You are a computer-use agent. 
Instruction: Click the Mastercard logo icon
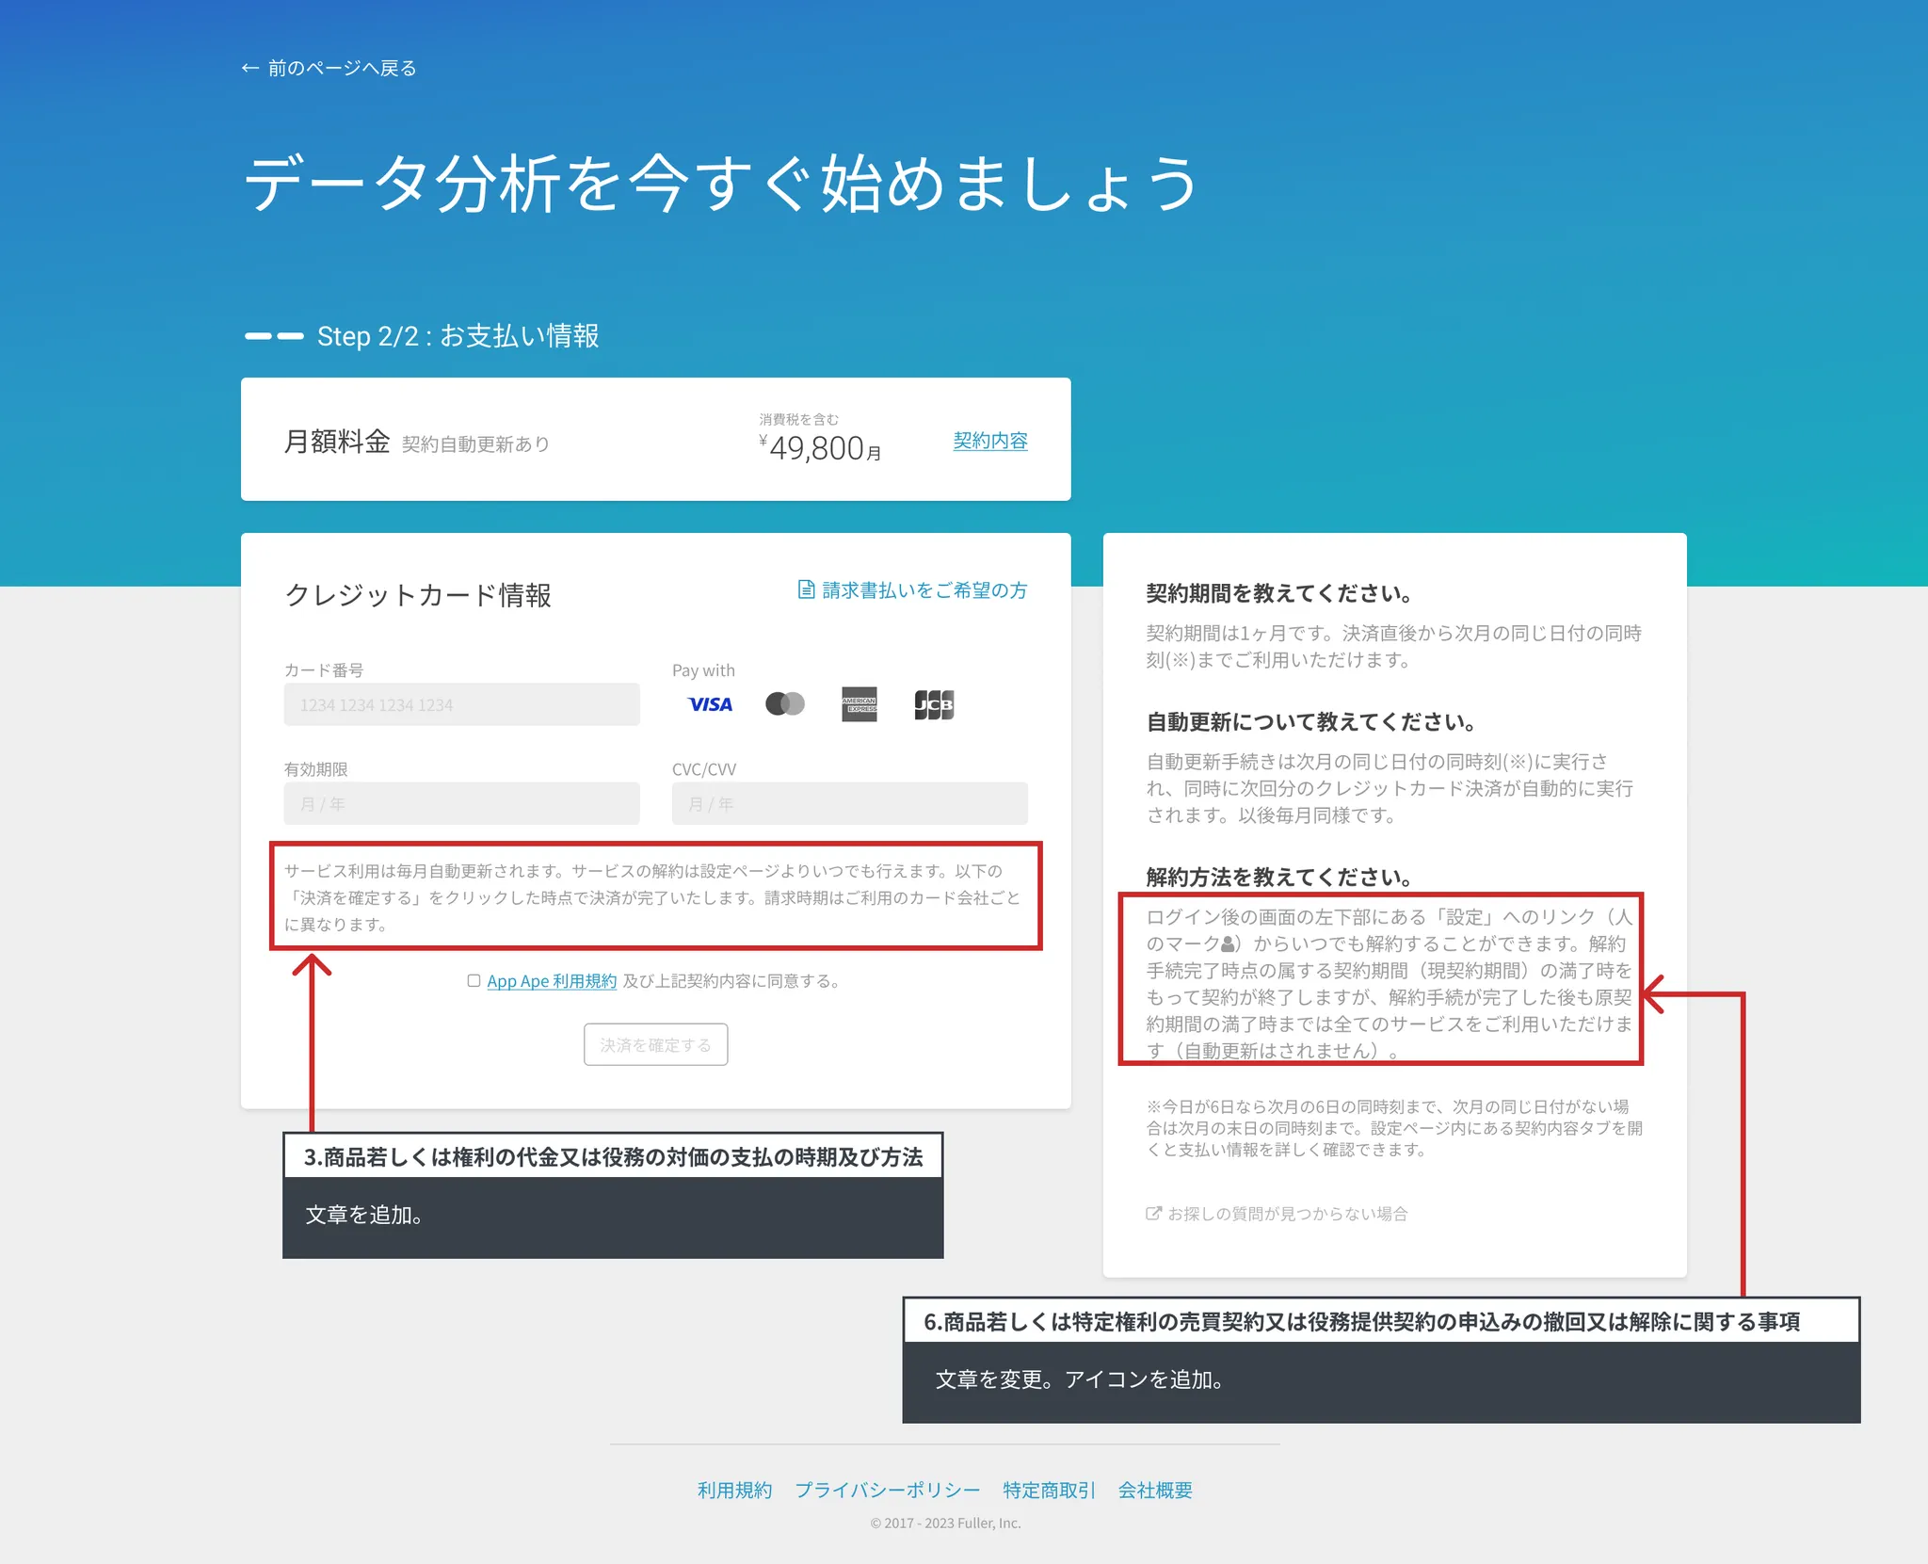(785, 703)
